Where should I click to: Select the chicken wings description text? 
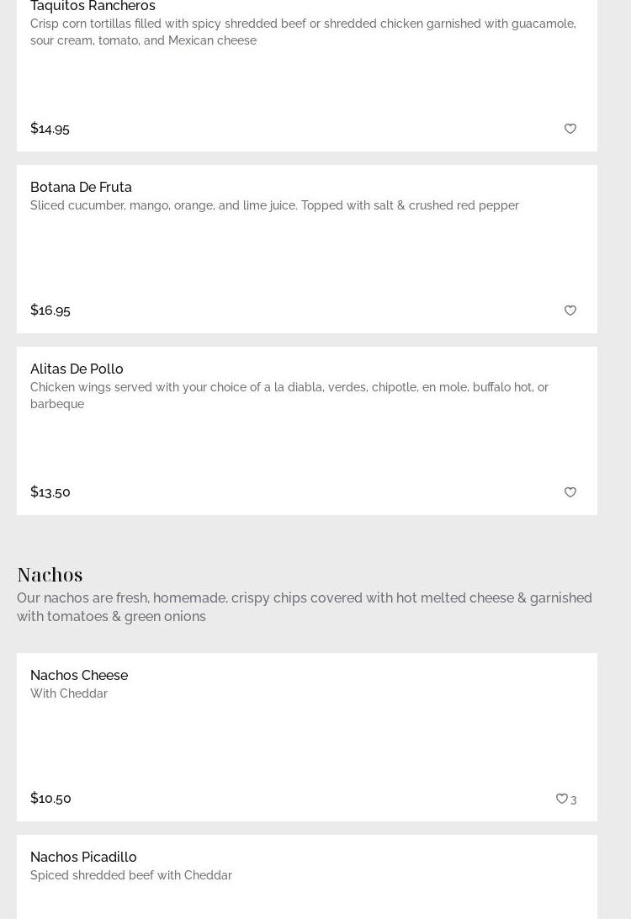(289, 396)
